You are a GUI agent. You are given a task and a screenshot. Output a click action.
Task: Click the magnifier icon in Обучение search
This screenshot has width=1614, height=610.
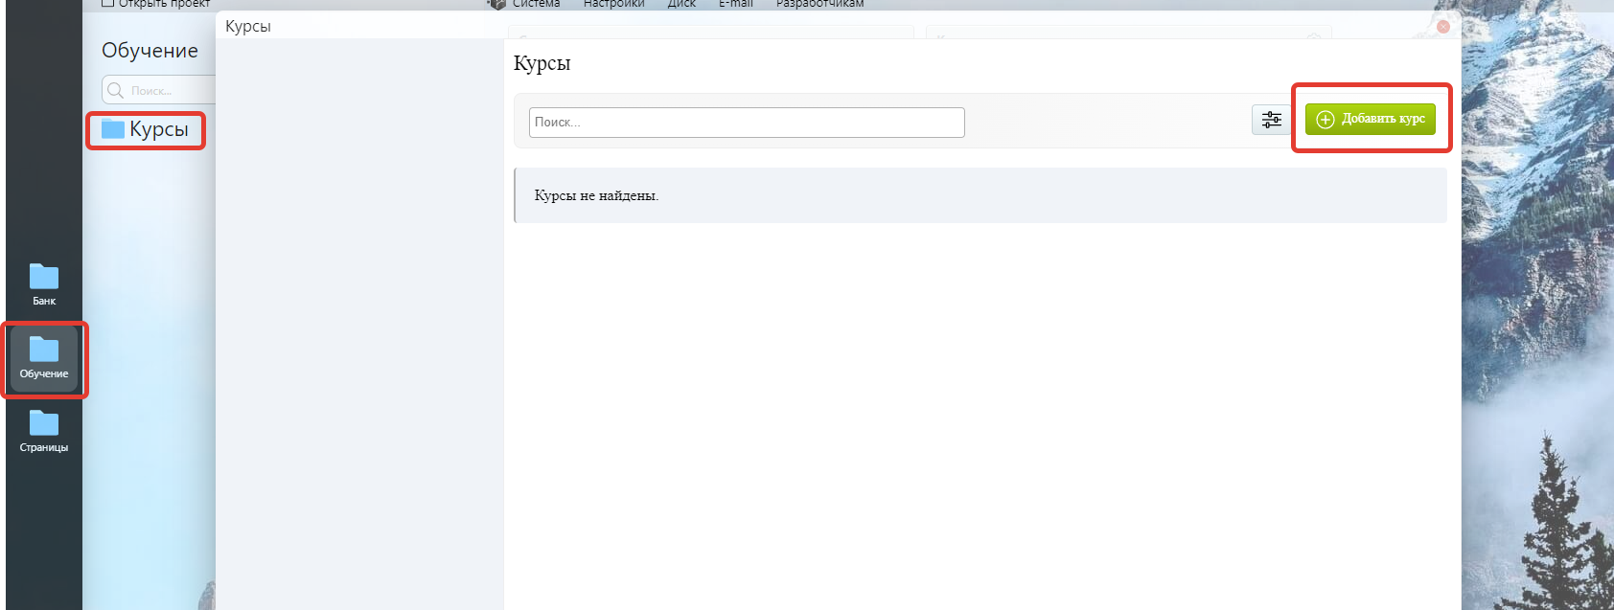[x=116, y=91]
